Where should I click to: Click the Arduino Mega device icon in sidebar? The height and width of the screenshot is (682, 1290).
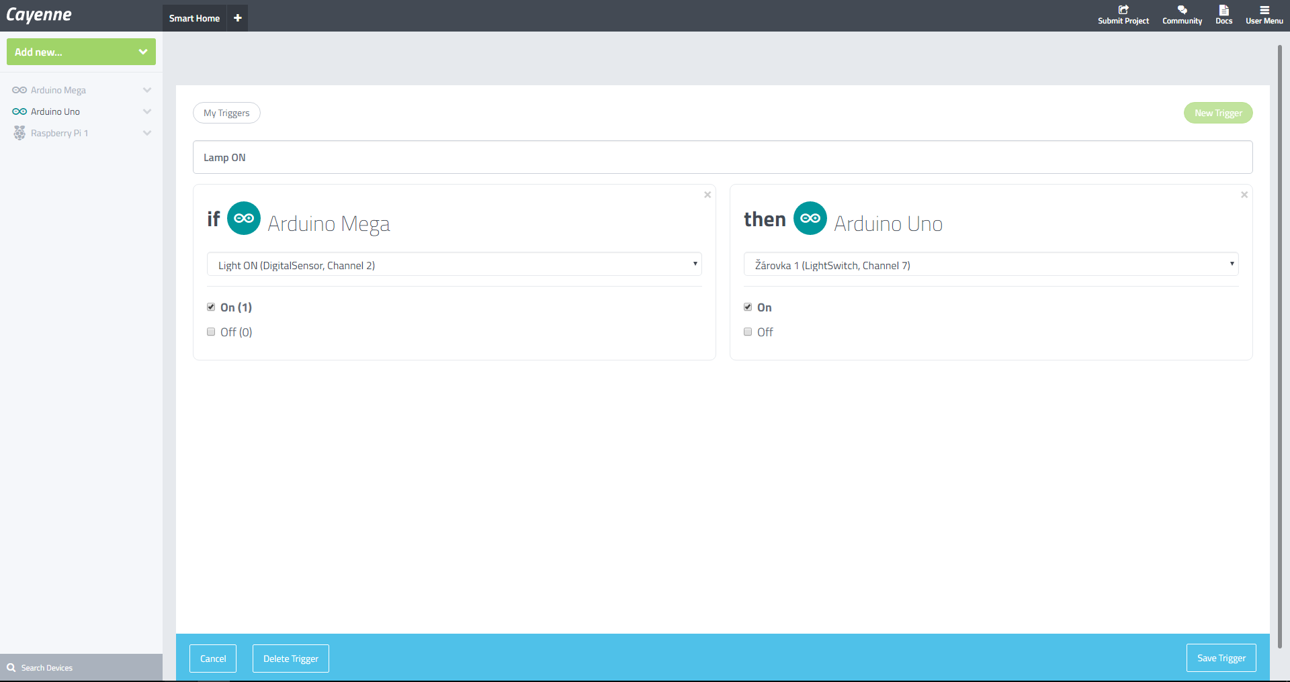click(x=19, y=90)
